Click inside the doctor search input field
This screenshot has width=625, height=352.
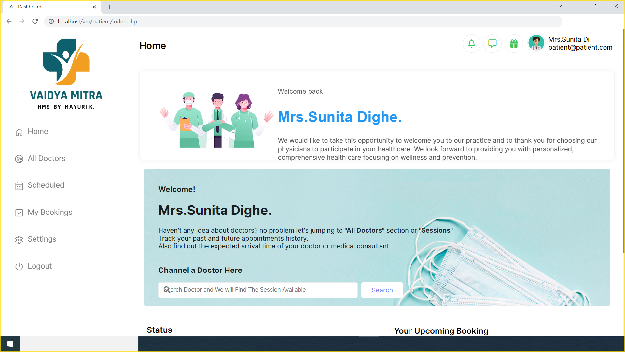click(257, 290)
